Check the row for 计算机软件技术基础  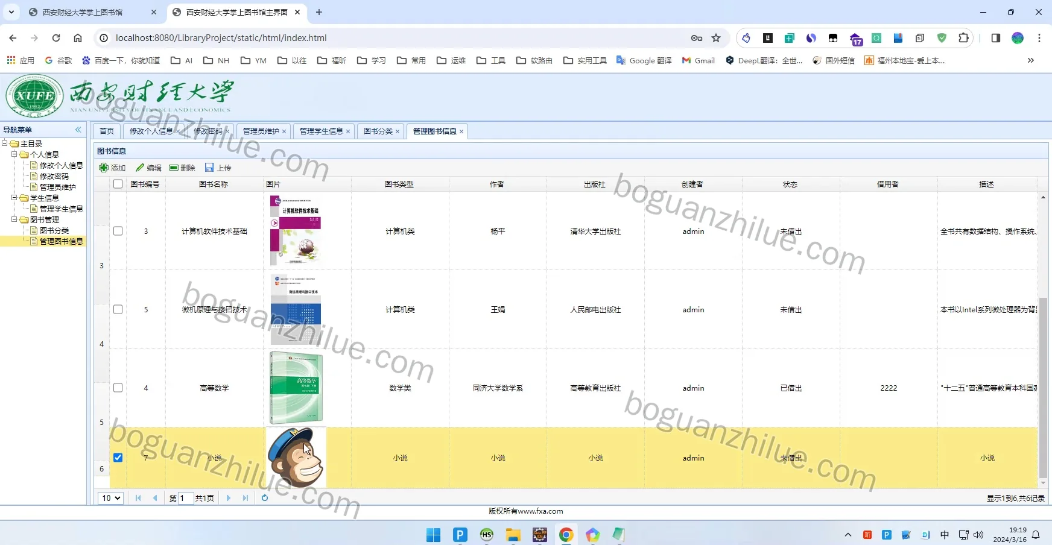pos(118,231)
